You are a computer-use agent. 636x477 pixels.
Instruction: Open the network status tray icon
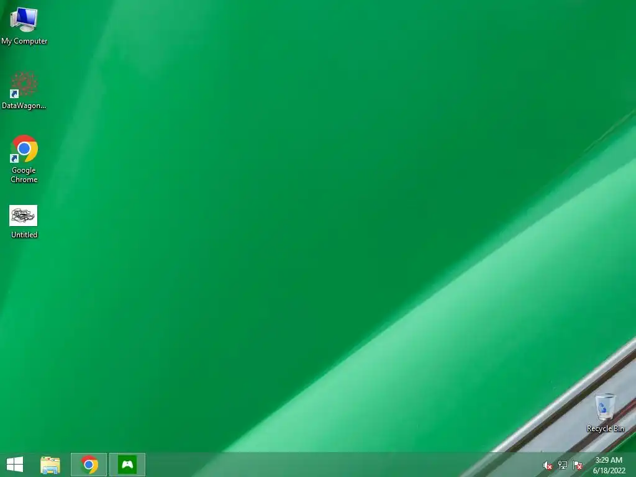(563, 465)
